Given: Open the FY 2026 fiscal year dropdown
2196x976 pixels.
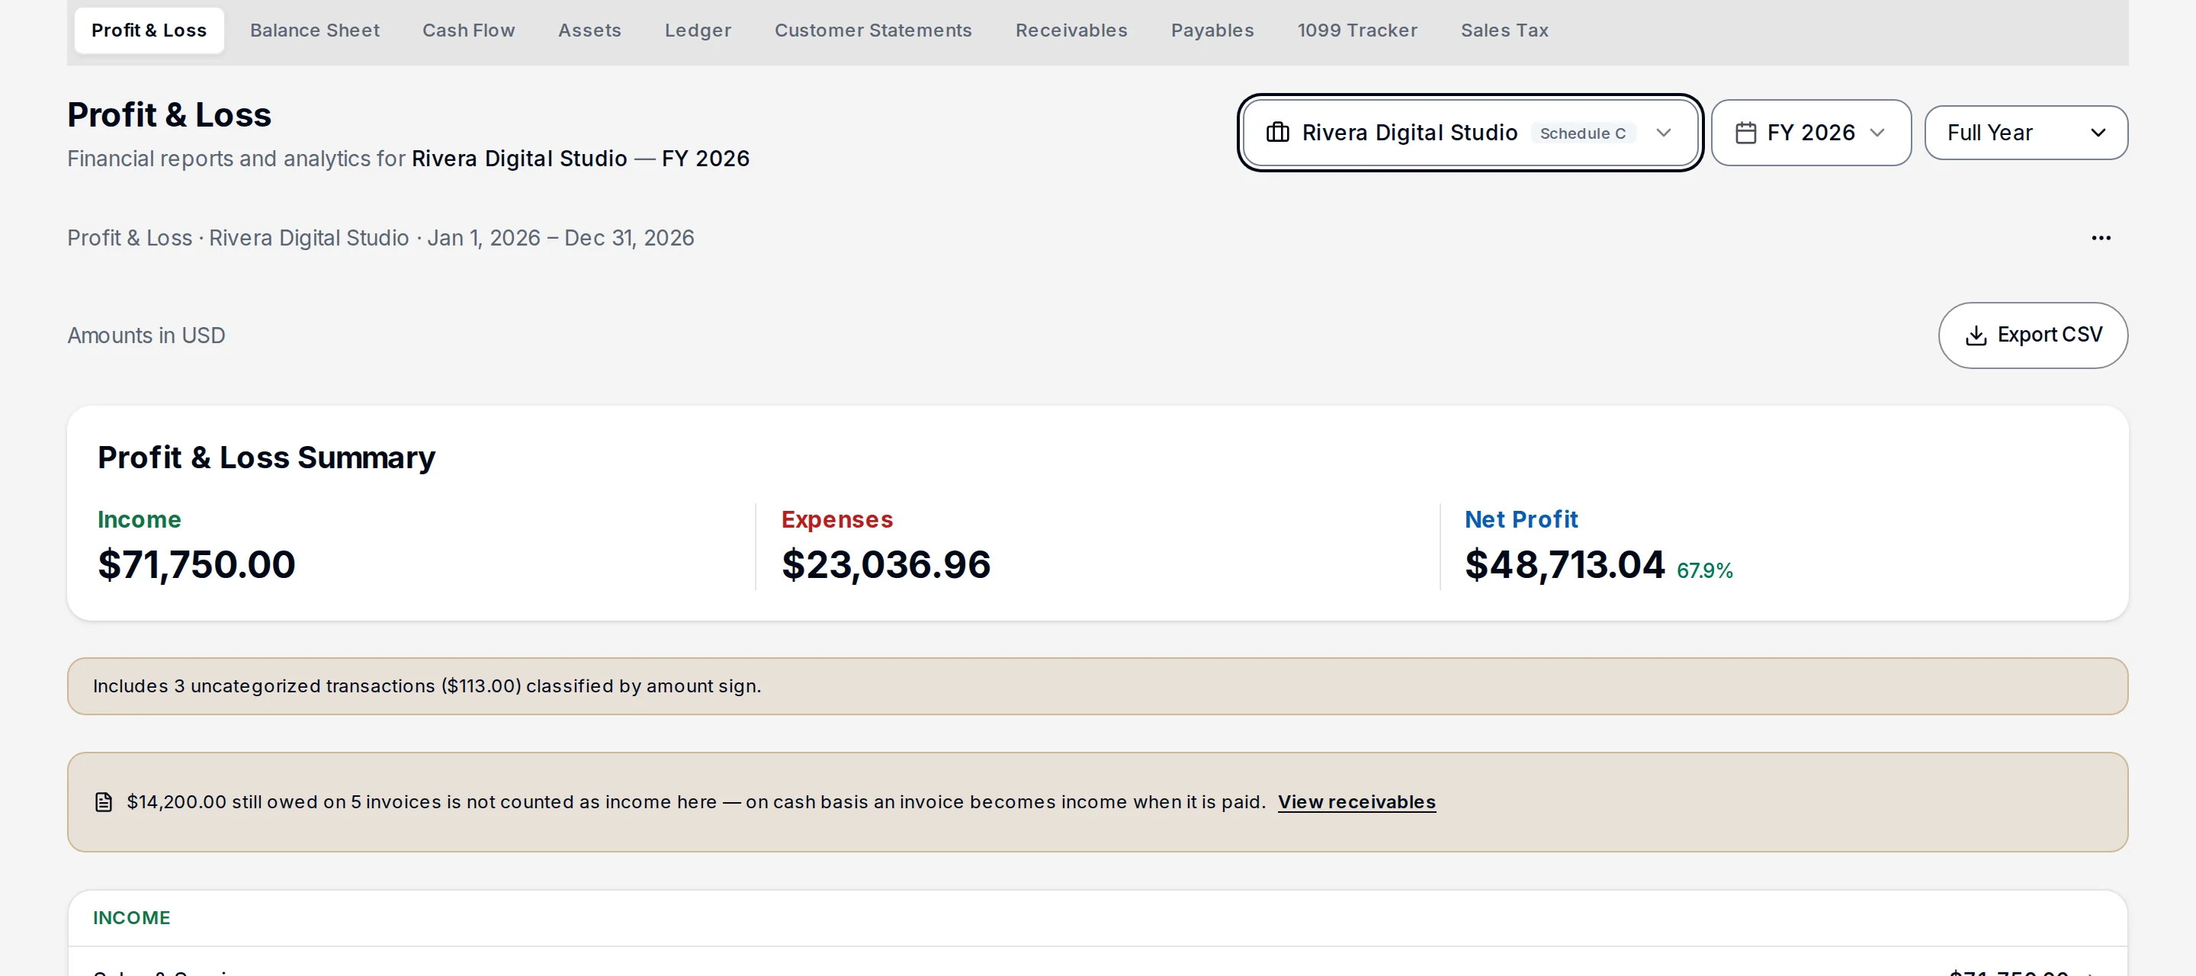Looking at the screenshot, I should coord(1811,132).
